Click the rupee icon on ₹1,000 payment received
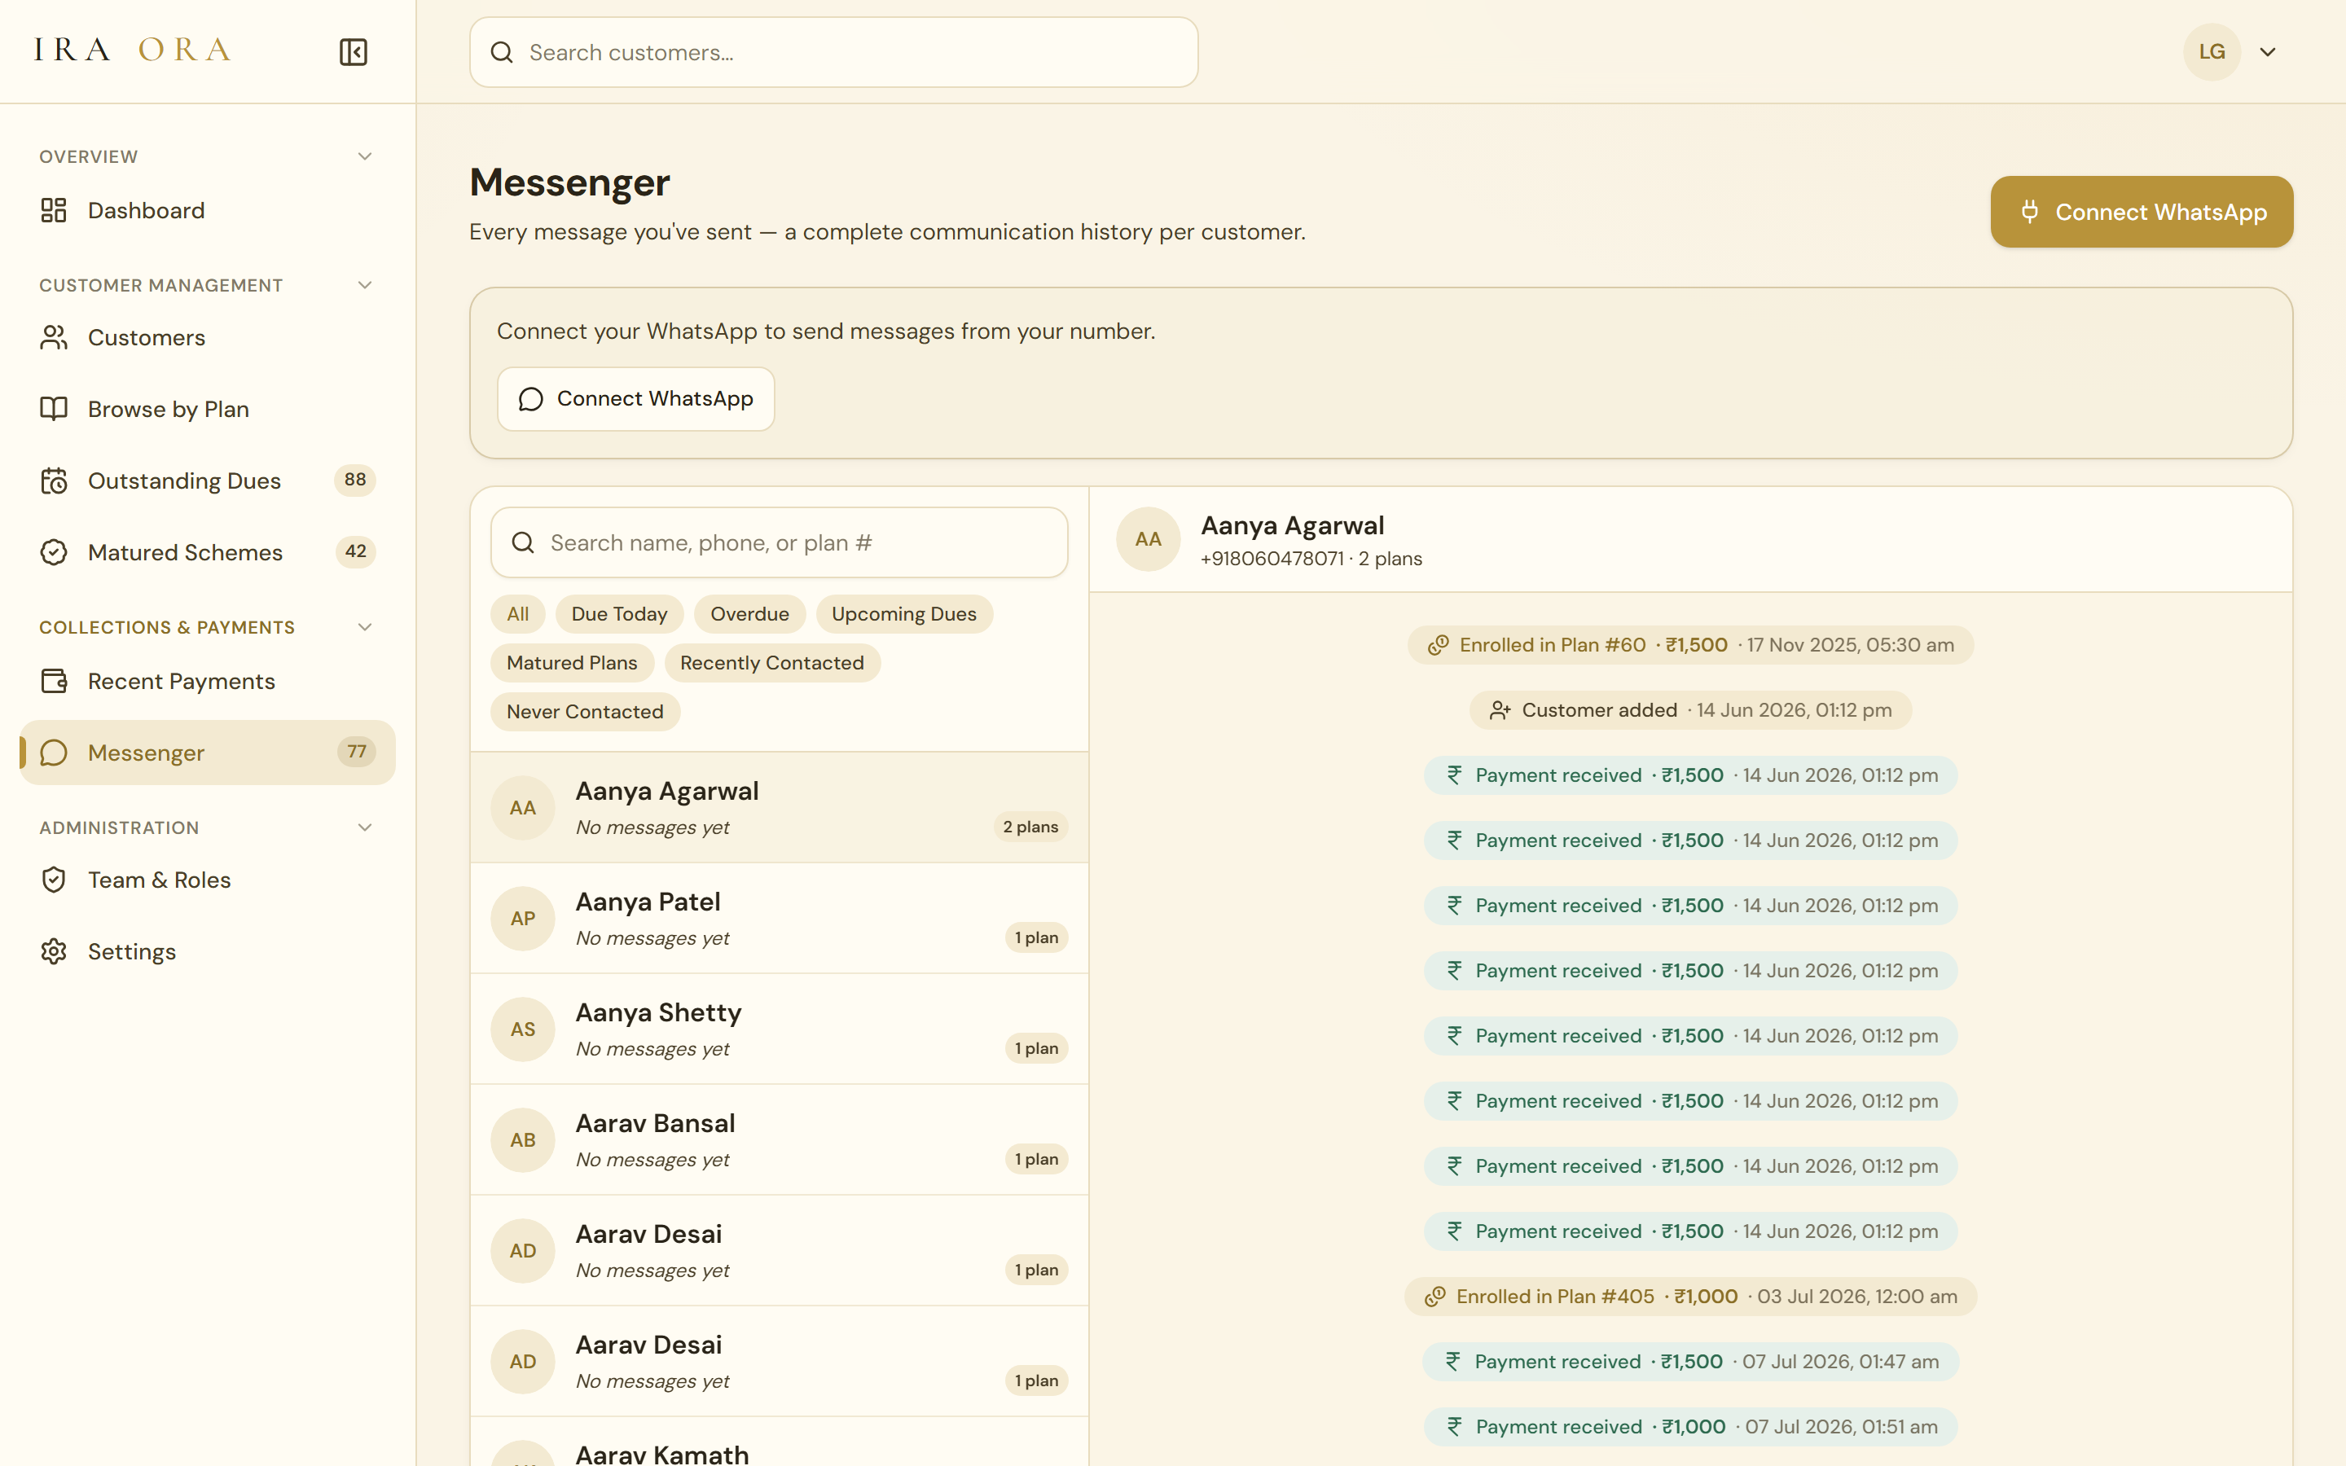 1454,1426
